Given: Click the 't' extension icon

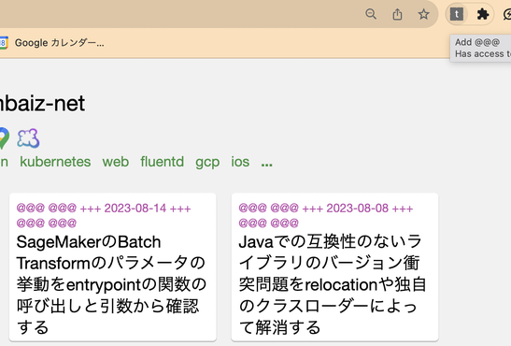Looking at the screenshot, I should point(457,14).
